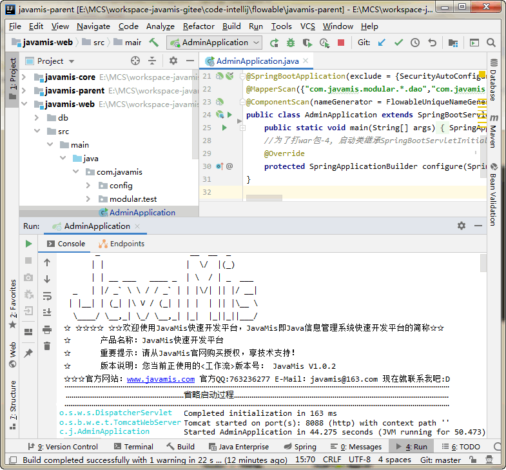This screenshot has height=470, width=506.
Task: Click the camera dump threads icon
Action: 28,278
